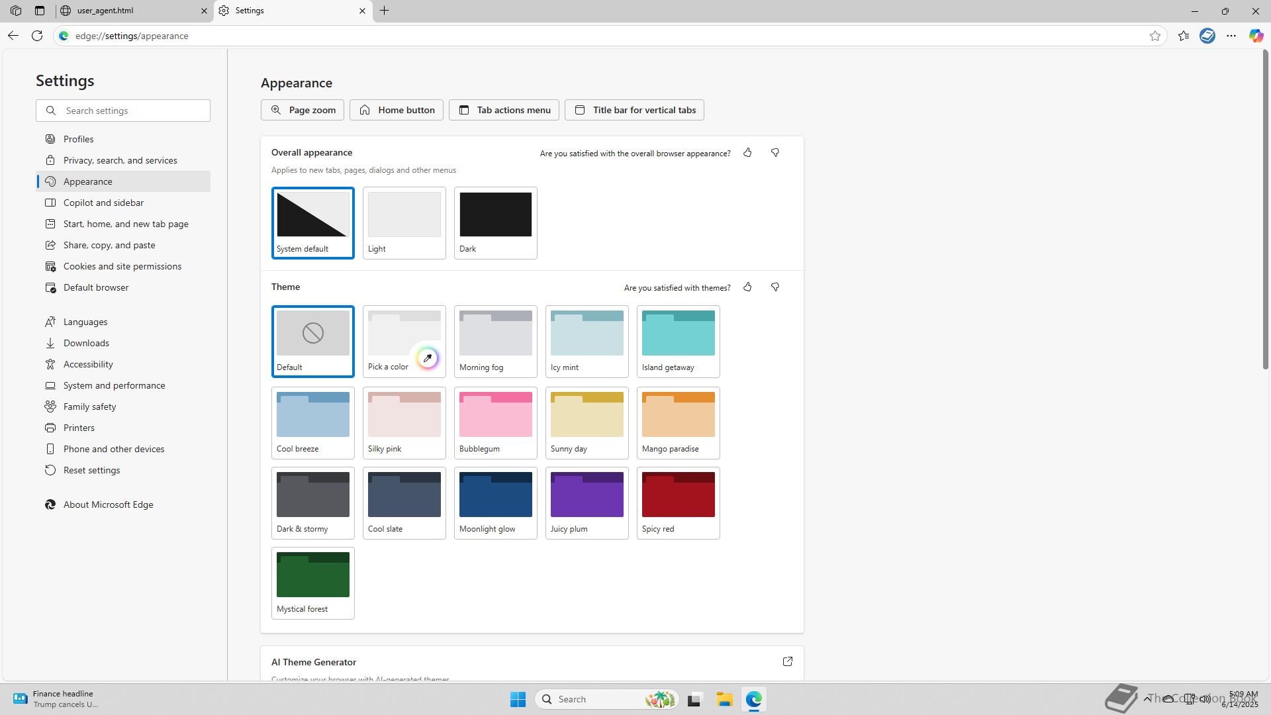Click thumbs up for overall browser appearance
The image size is (1271, 715).
tap(747, 153)
